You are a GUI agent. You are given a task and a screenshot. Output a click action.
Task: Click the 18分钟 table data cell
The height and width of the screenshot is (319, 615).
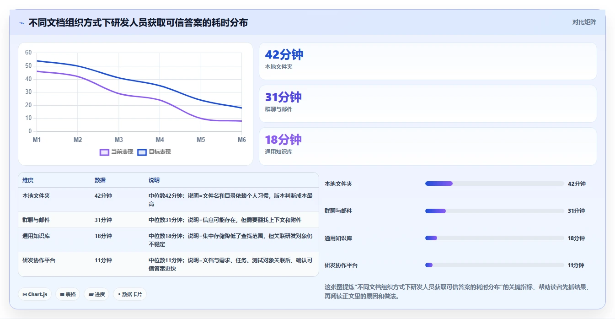pos(103,236)
